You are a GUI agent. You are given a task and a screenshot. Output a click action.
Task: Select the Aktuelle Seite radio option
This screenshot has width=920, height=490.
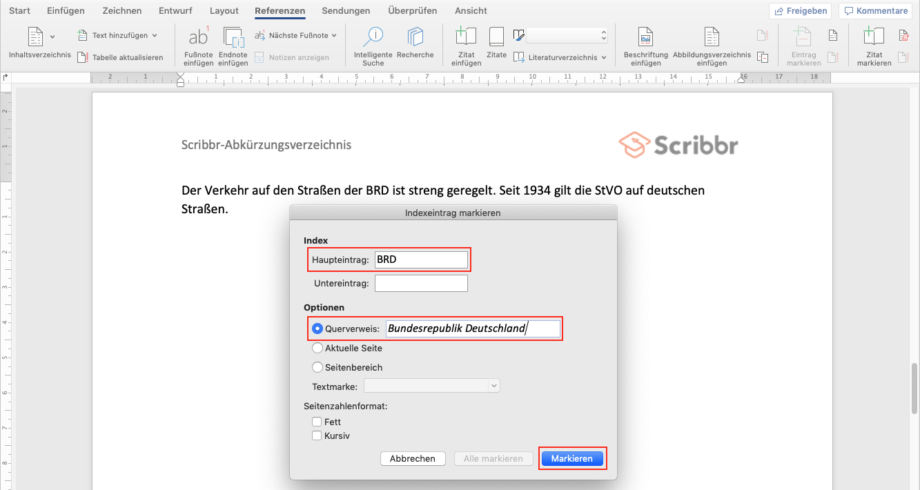tap(317, 349)
